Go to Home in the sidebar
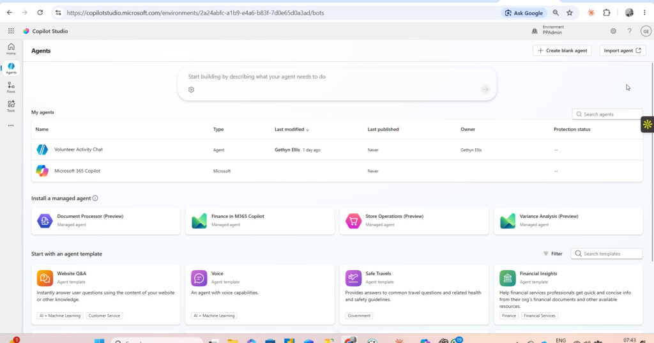This screenshot has height=343, width=654. tap(11, 49)
